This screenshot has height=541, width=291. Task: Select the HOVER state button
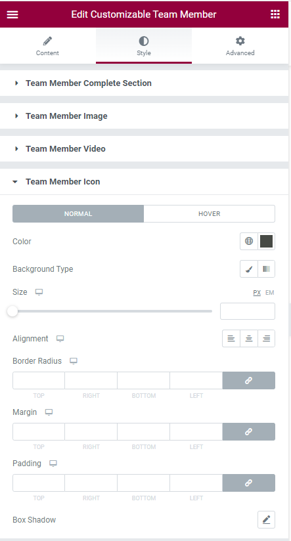pyautogui.click(x=209, y=213)
